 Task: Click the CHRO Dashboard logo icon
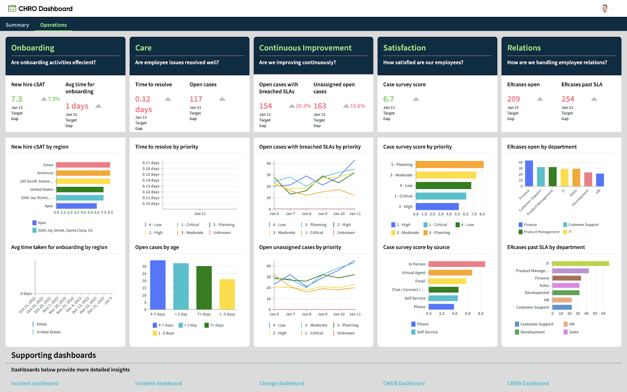(x=12, y=9)
